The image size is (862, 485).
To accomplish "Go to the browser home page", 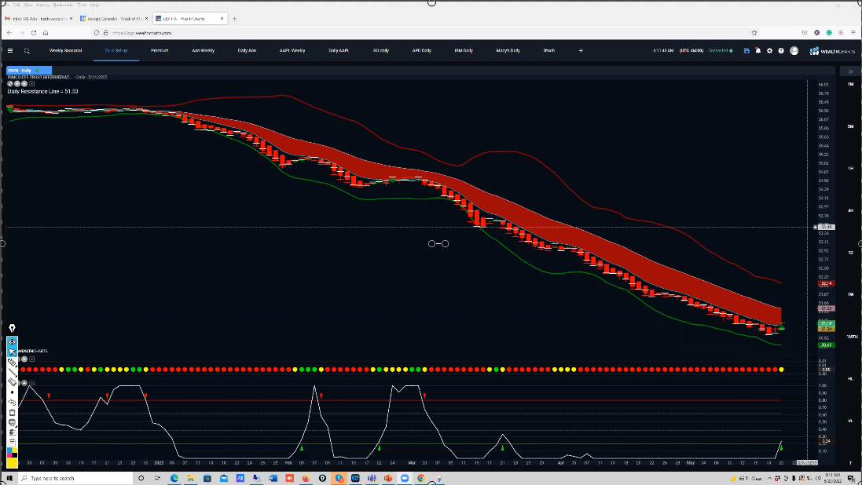I will pos(46,33).
